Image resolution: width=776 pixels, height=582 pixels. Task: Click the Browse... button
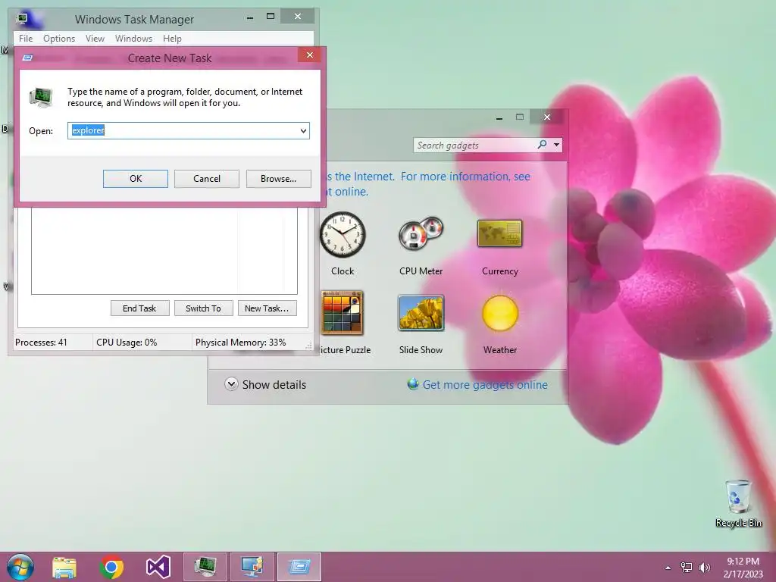[x=279, y=179]
